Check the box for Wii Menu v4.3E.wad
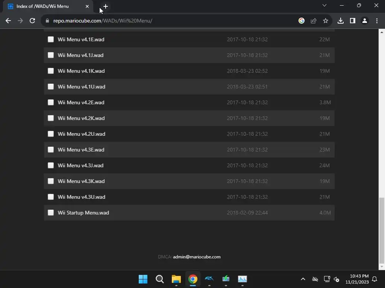The width and height of the screenshot is (385, 288). coord(51,150)
